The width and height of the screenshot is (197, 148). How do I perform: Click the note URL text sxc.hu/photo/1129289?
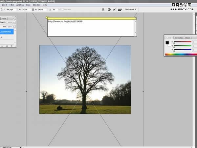tap(65, 21)
